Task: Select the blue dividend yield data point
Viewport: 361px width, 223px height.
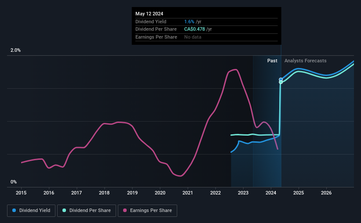Action: click(281, 79)
